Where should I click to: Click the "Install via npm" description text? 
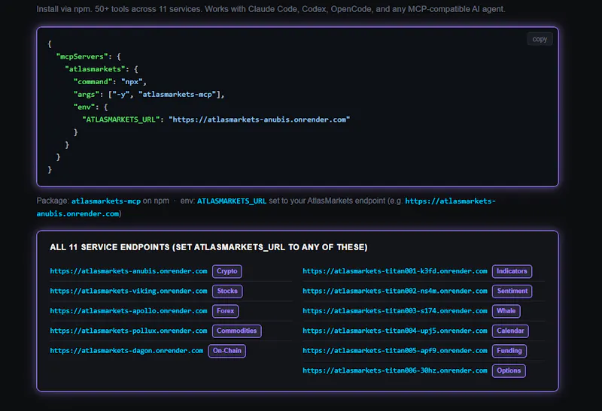pyautogui.click(x=271, y=9)
